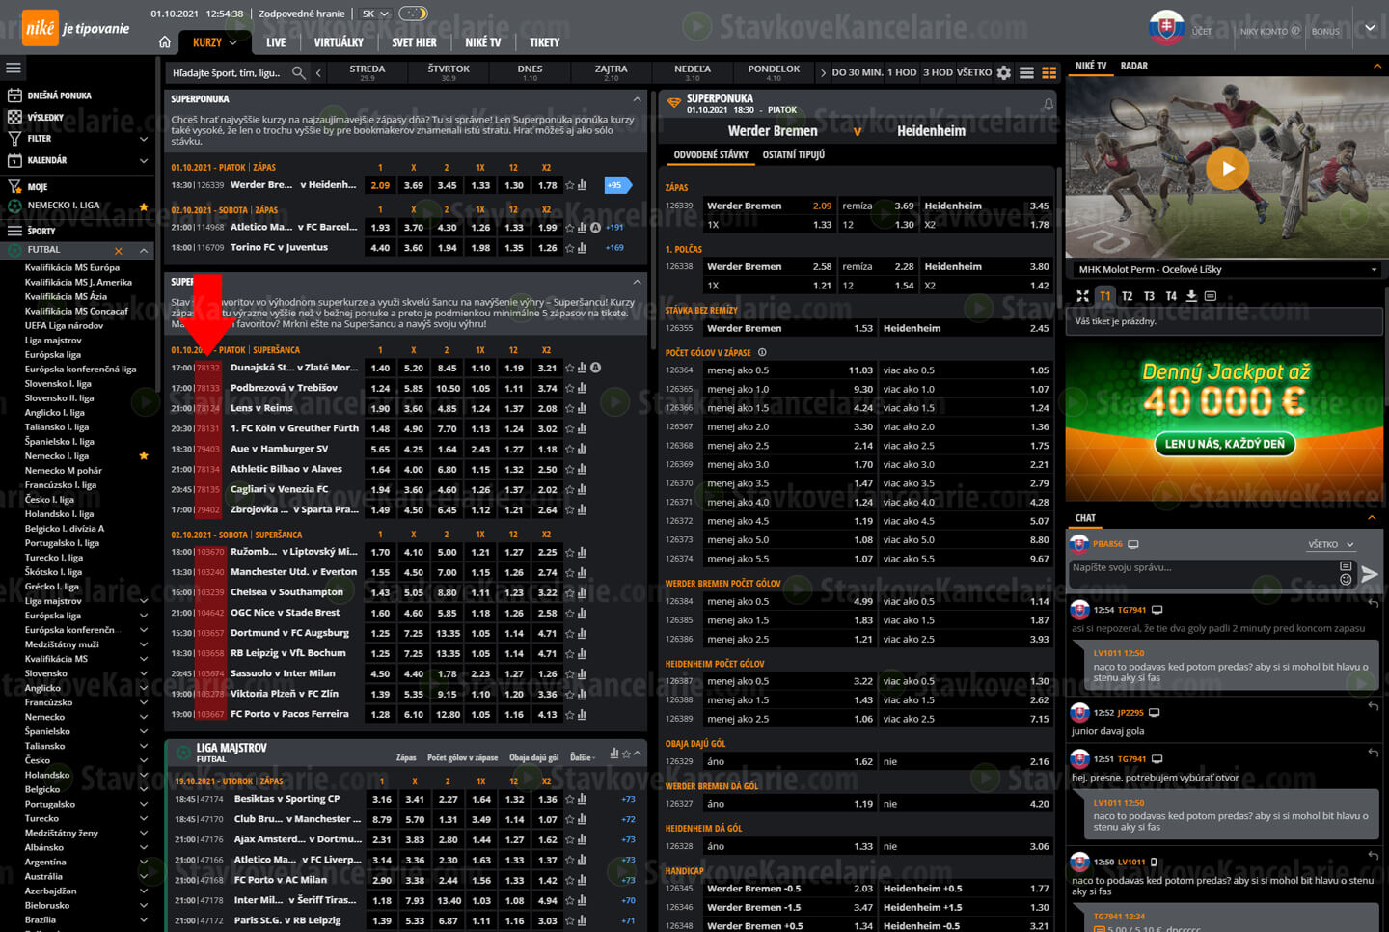Play the Niké TV video stream
This screenshot has height=932, width=1389.
(1228, 168)
